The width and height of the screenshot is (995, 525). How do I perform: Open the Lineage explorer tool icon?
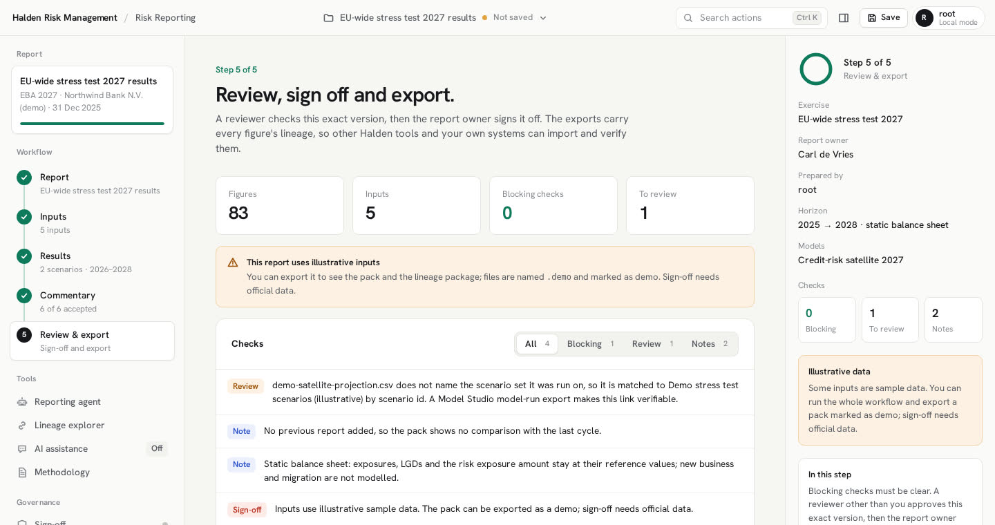tap(22, 426)
